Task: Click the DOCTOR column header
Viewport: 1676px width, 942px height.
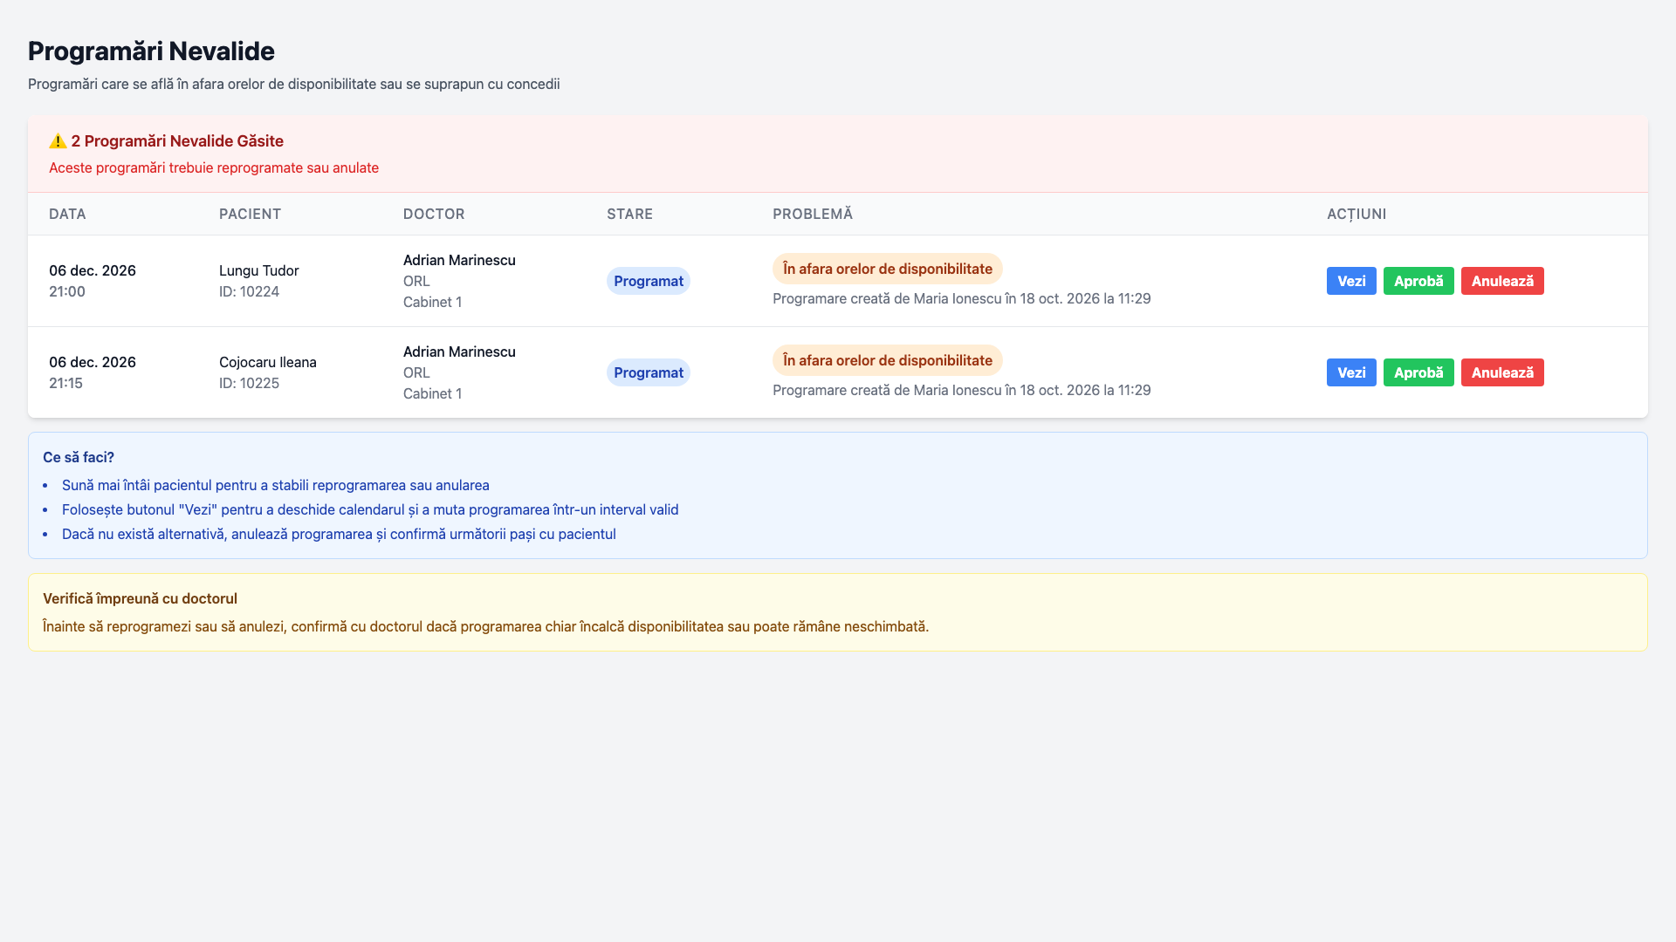Action: [434, 214]
